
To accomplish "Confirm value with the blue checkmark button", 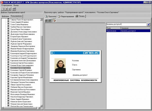I will pyautogui.click(x=149, y=24).
